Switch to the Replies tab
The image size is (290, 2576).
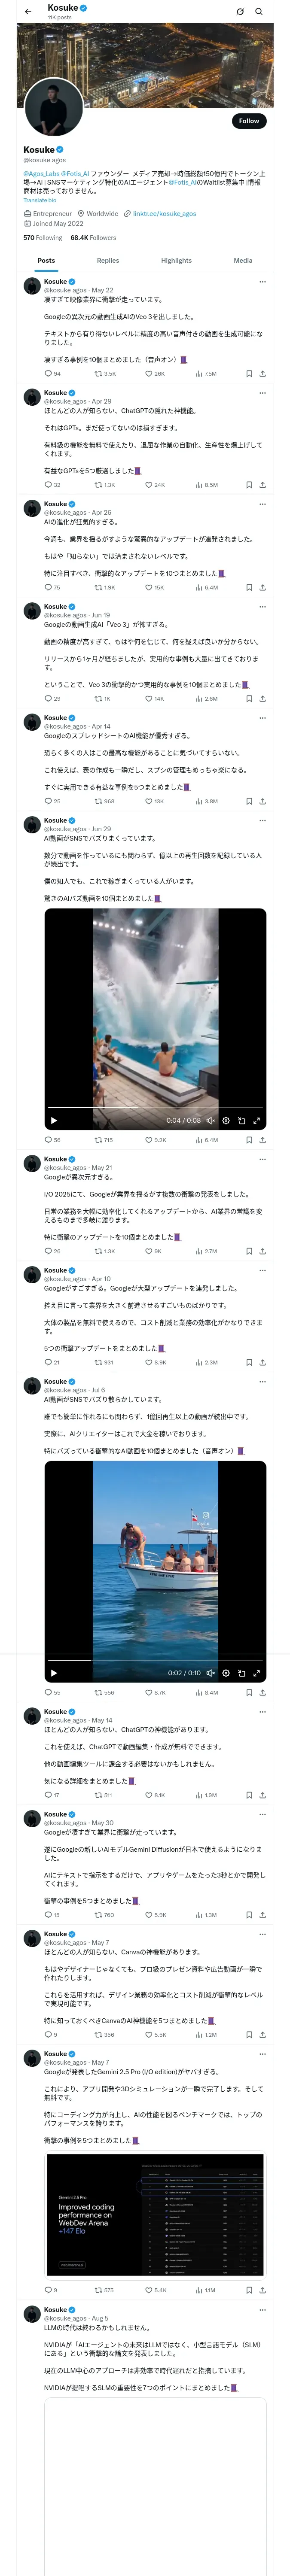[108, 260]
